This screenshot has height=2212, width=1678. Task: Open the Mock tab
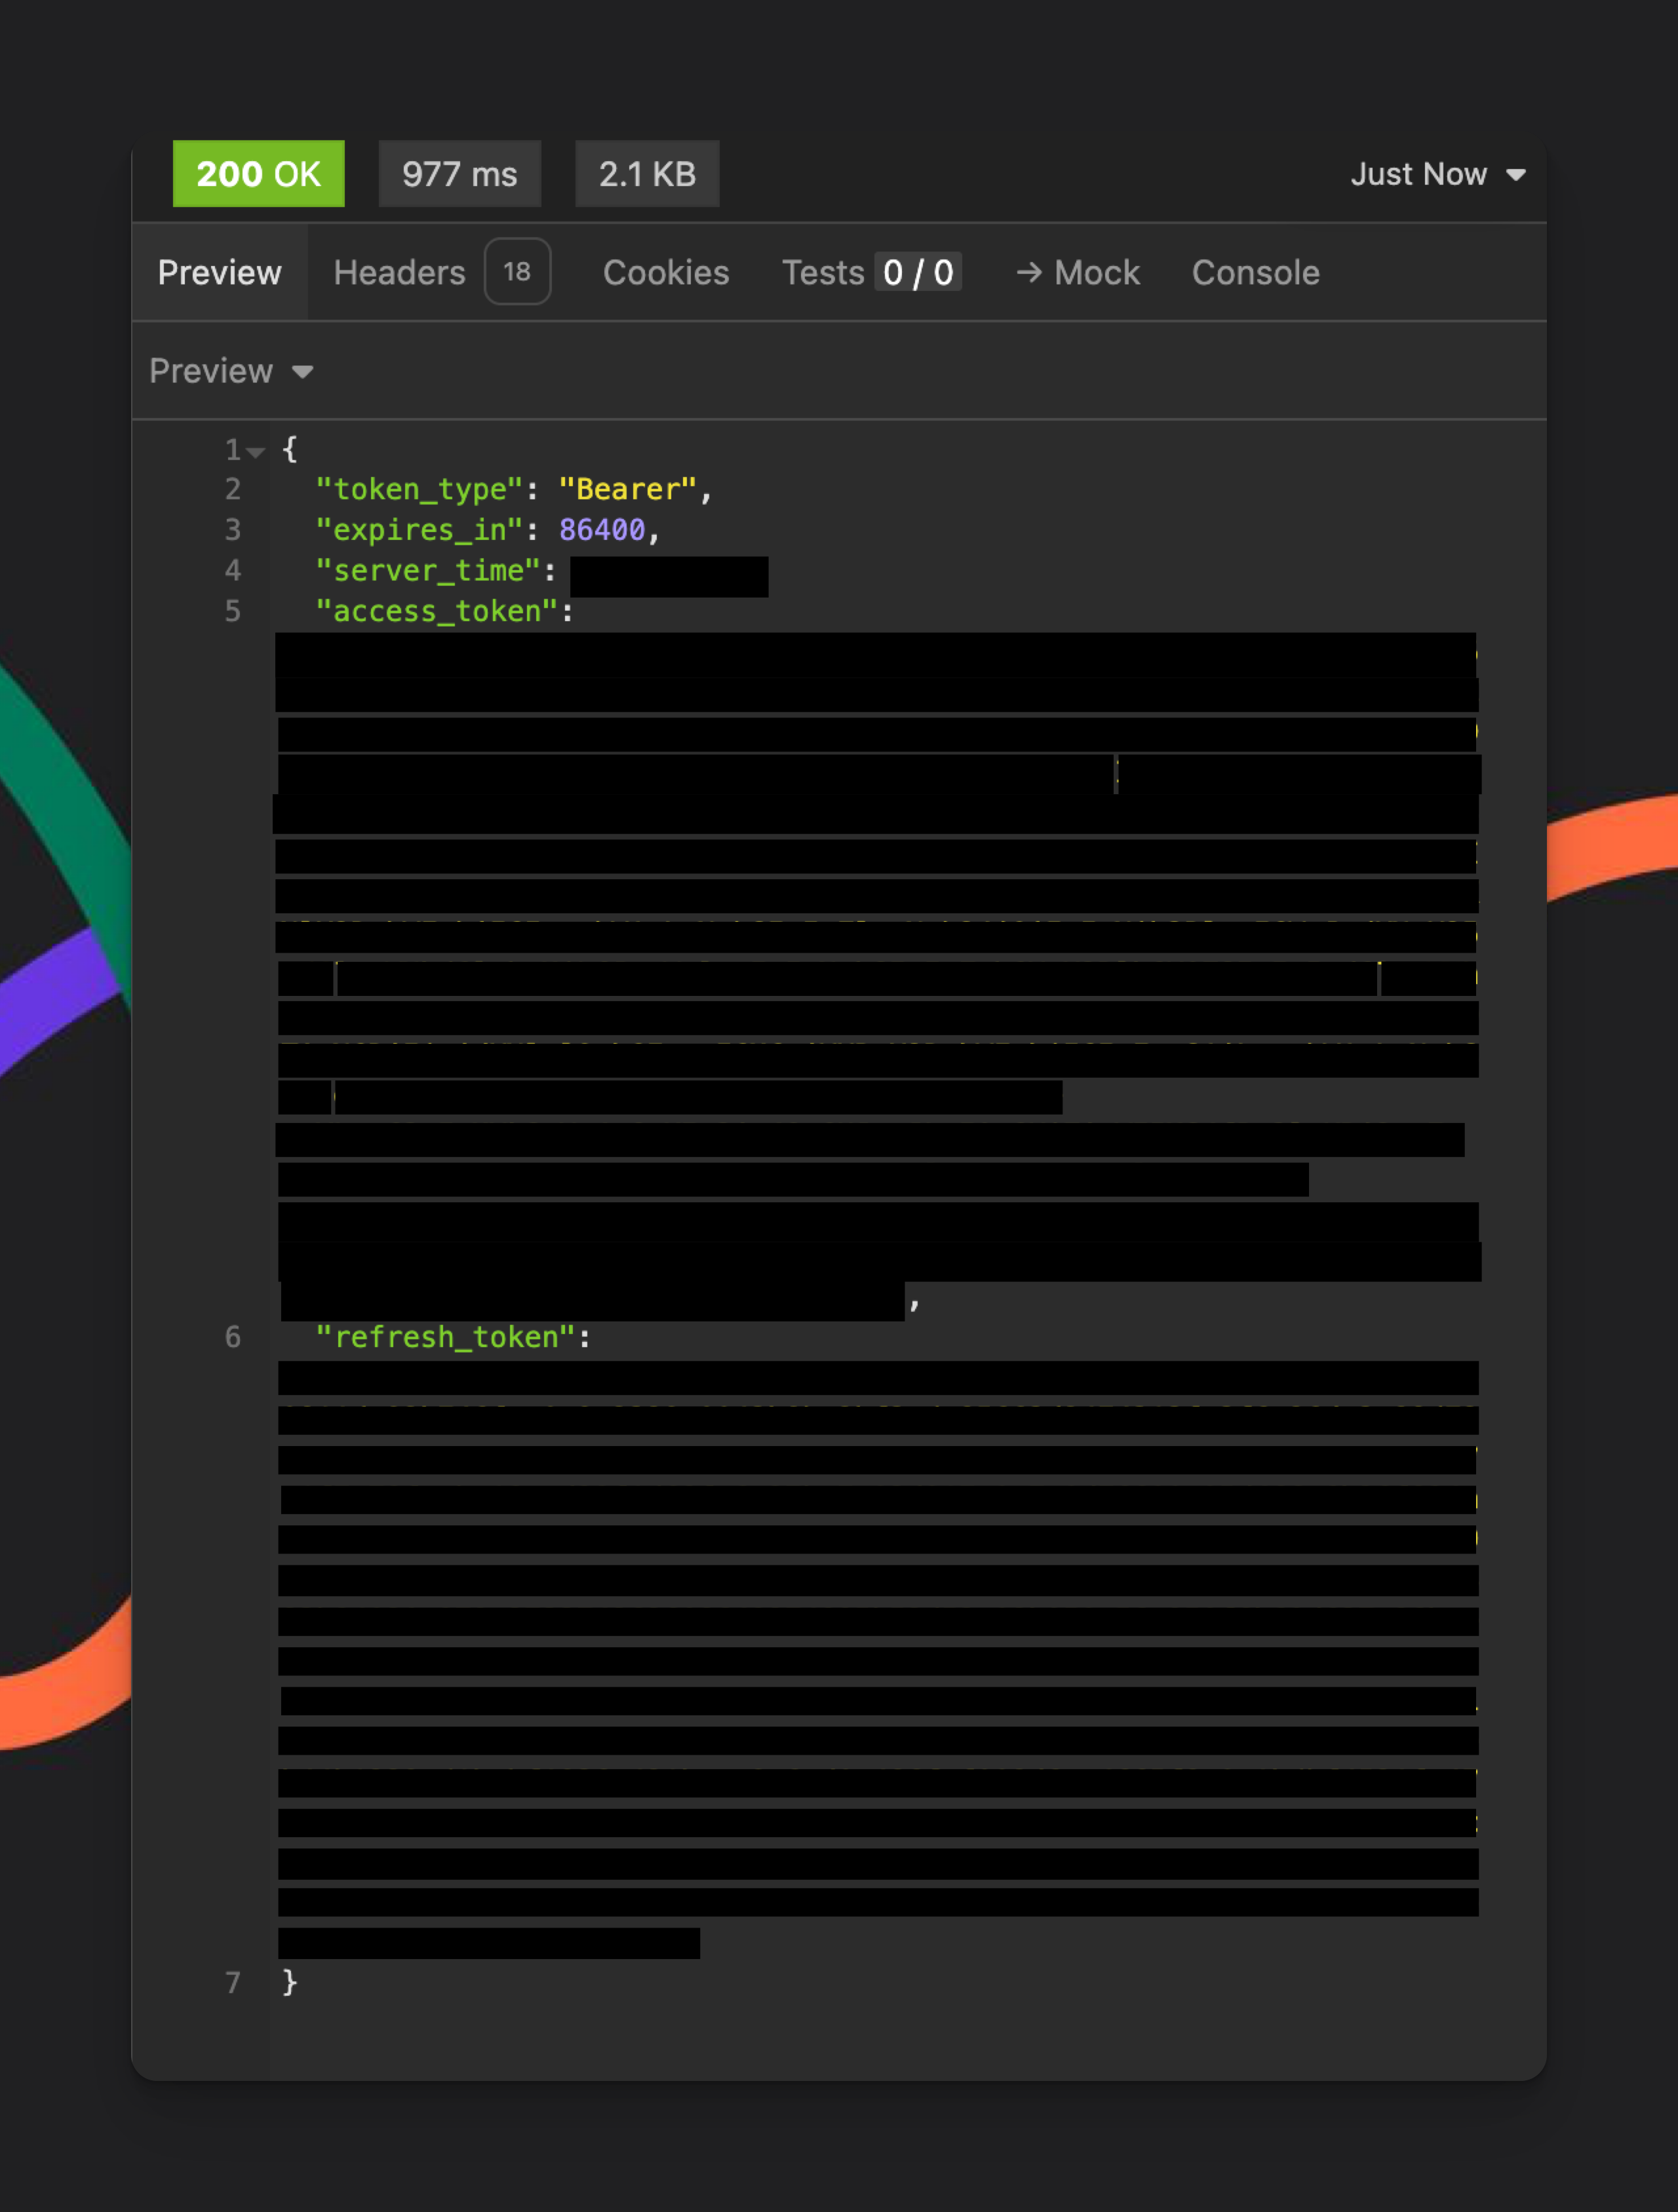pos(1097,272)
